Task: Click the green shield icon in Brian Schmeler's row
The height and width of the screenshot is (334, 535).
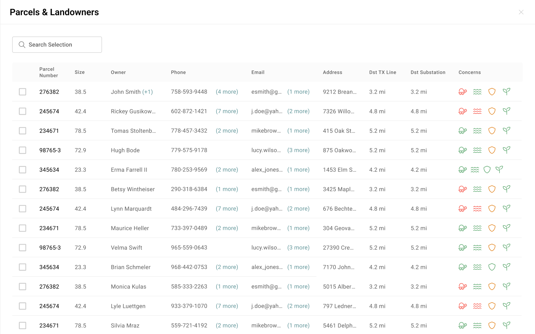Action: [x=492, y=267]
